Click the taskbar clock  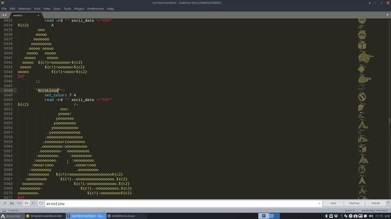379,216
